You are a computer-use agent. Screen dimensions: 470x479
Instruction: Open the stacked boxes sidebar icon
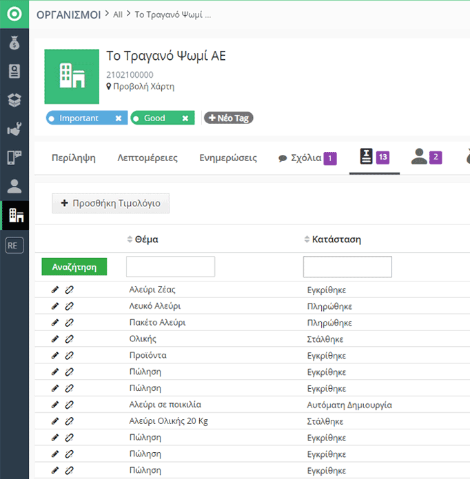tap(14, 100)
